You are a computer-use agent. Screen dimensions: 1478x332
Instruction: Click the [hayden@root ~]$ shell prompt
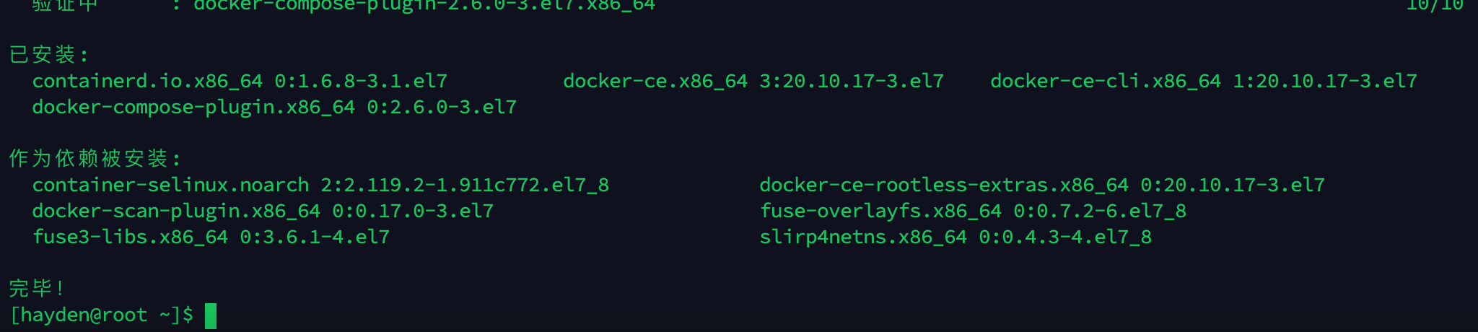(x=101, y=315)
